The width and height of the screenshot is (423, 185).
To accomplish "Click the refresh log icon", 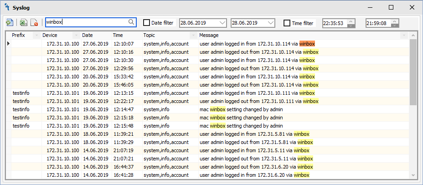I will tap(10, 22).
